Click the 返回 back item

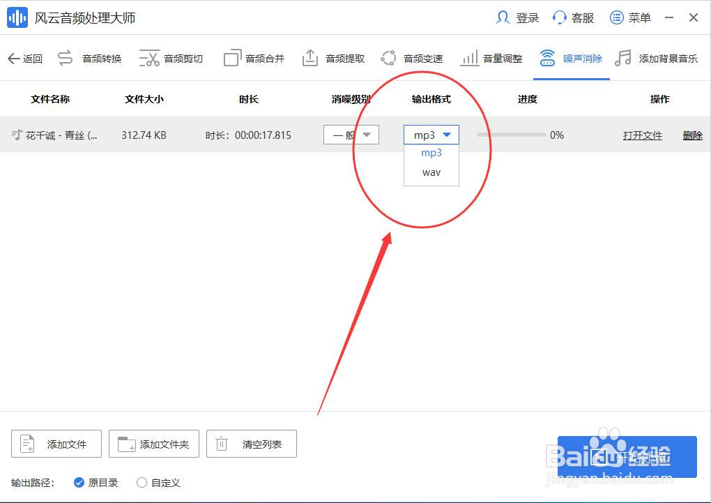tap(25, 59)
